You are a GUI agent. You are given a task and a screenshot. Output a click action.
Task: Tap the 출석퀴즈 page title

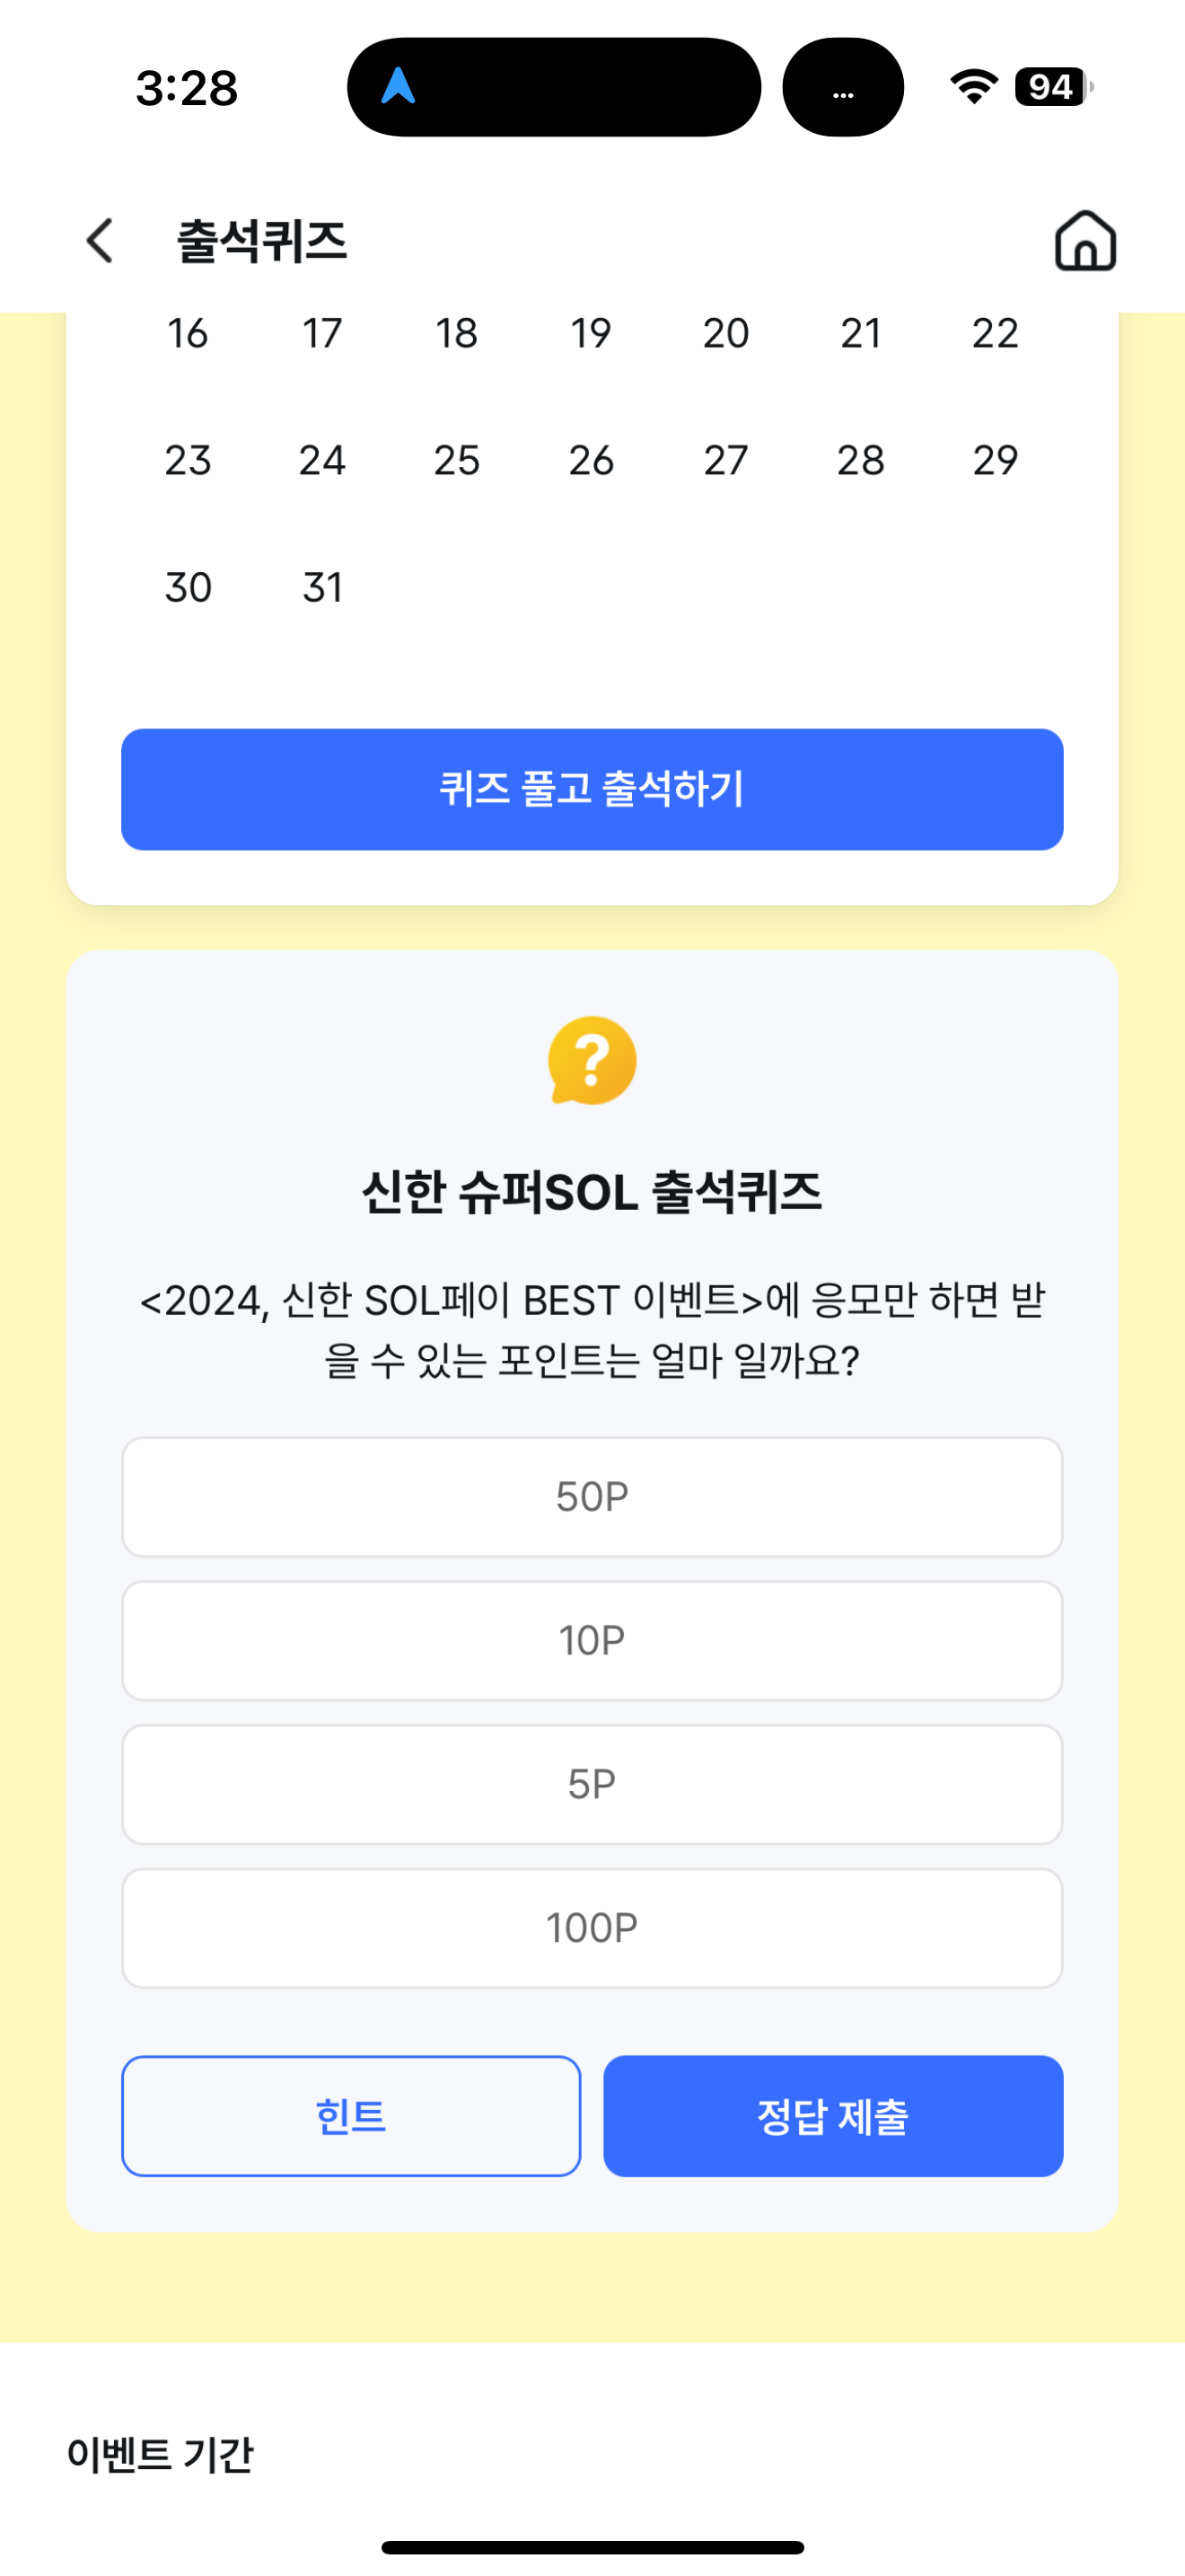(262, 242)
